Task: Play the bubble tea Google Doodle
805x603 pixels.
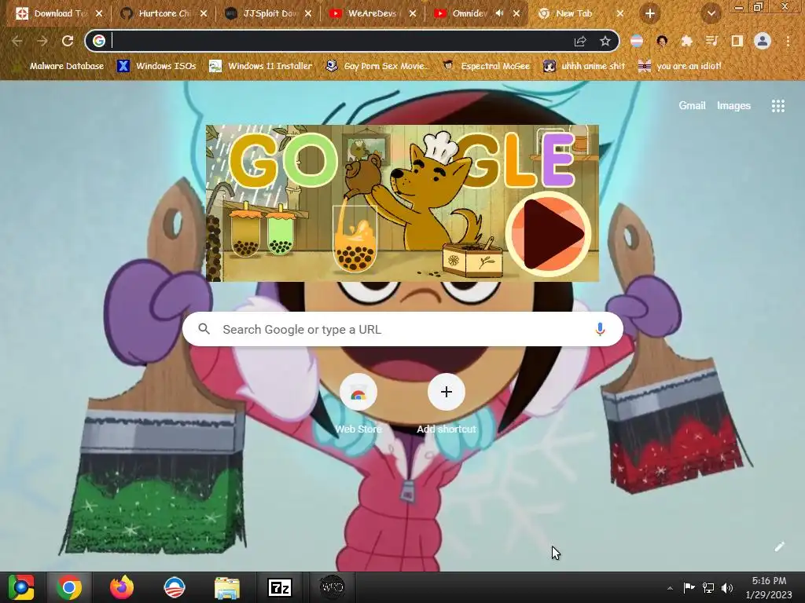Action: click(x=548, y=234)
